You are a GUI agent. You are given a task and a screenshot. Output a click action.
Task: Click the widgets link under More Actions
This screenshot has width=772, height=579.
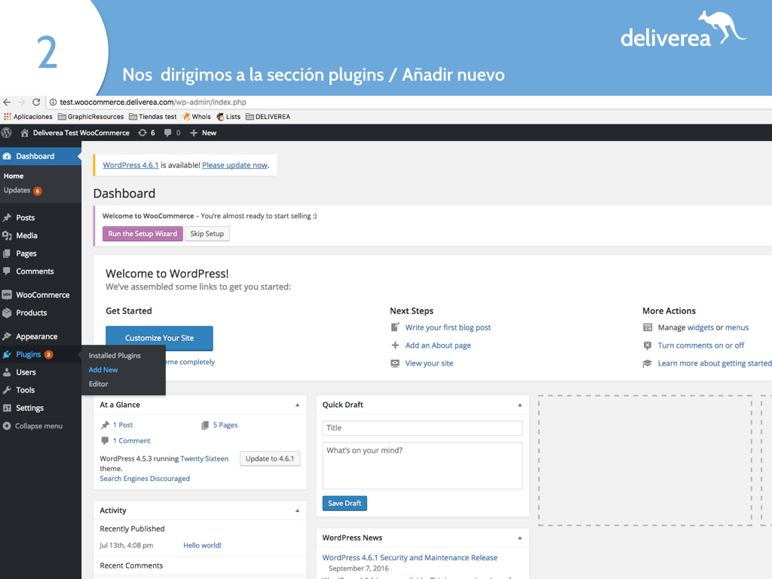coord(700,327)
